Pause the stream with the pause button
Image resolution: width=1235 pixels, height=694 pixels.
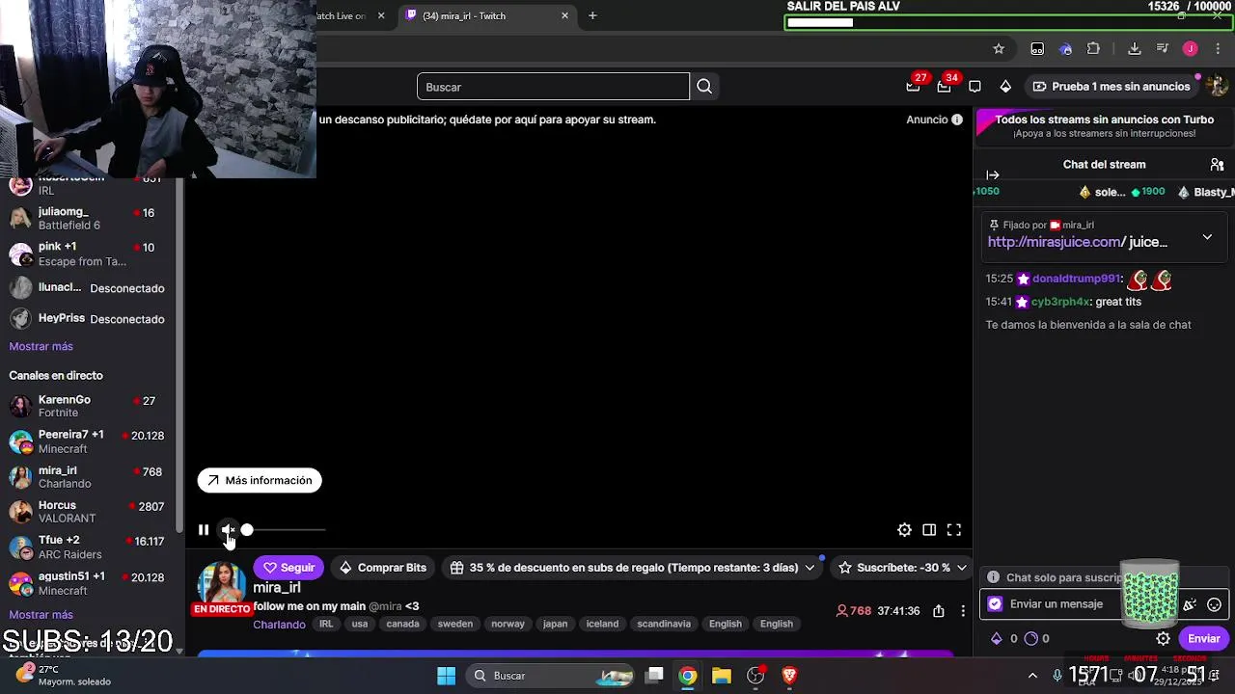tap(204, 530)
